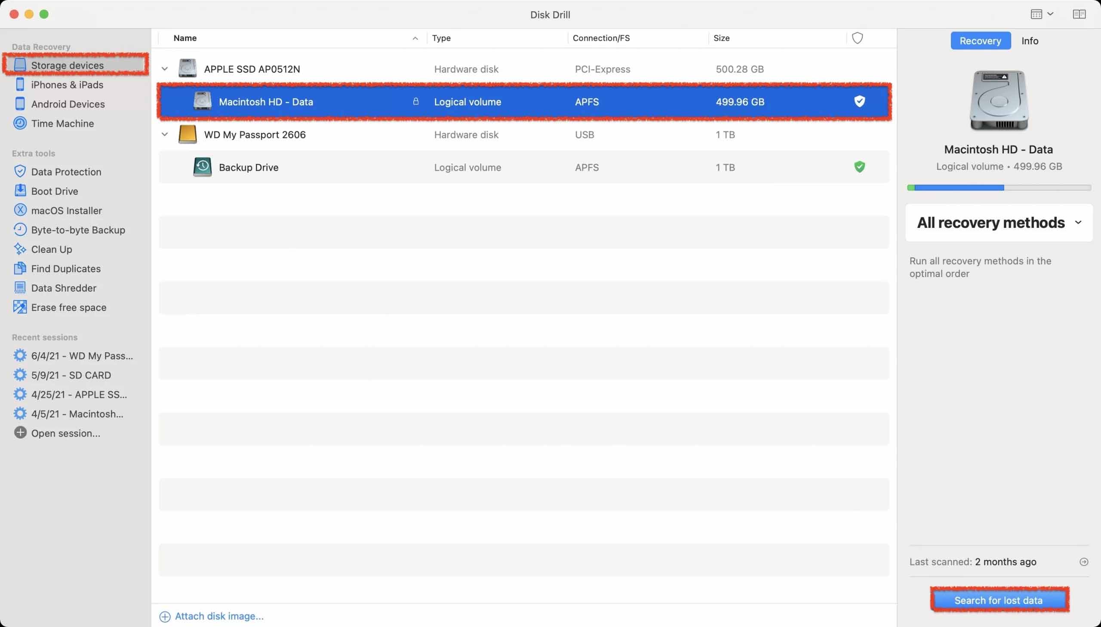Screen dimensions: 1101x627
Task: Click the shield column header icon
Action: click(857, 38)
